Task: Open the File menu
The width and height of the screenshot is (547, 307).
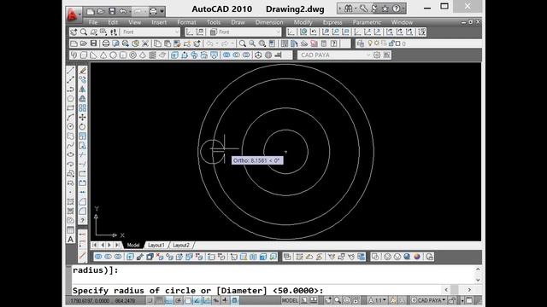Action: click(x=93, y=22)
